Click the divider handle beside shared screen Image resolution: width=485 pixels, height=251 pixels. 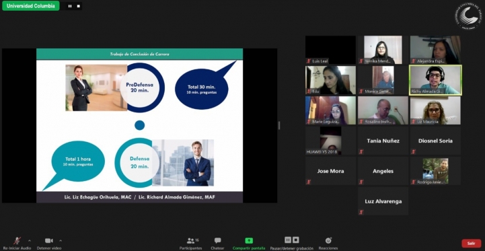click(x=279, y=125)
